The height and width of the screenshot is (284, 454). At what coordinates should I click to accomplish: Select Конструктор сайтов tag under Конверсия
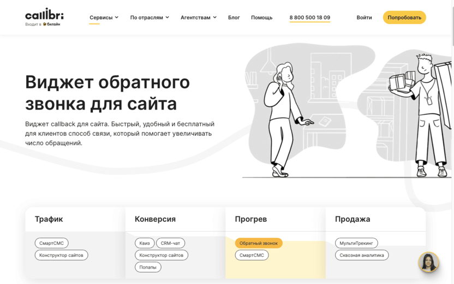click(x=162, y=255)
